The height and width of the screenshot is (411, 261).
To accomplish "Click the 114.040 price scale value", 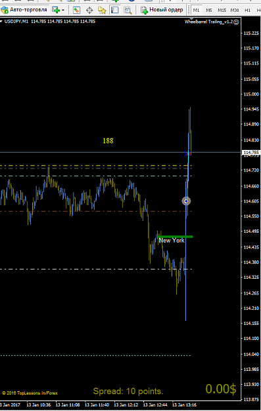I will pos(251,354).
